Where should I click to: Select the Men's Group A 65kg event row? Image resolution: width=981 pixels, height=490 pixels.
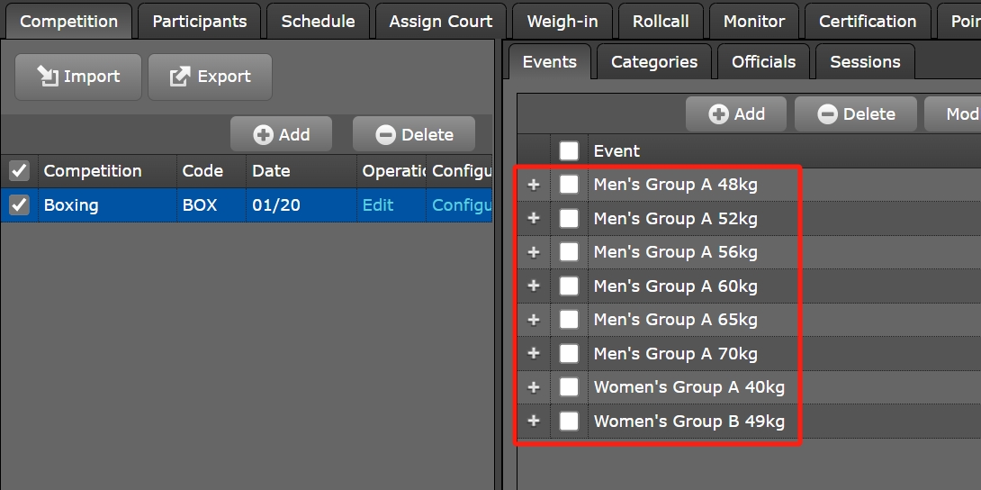click(675, 320)
